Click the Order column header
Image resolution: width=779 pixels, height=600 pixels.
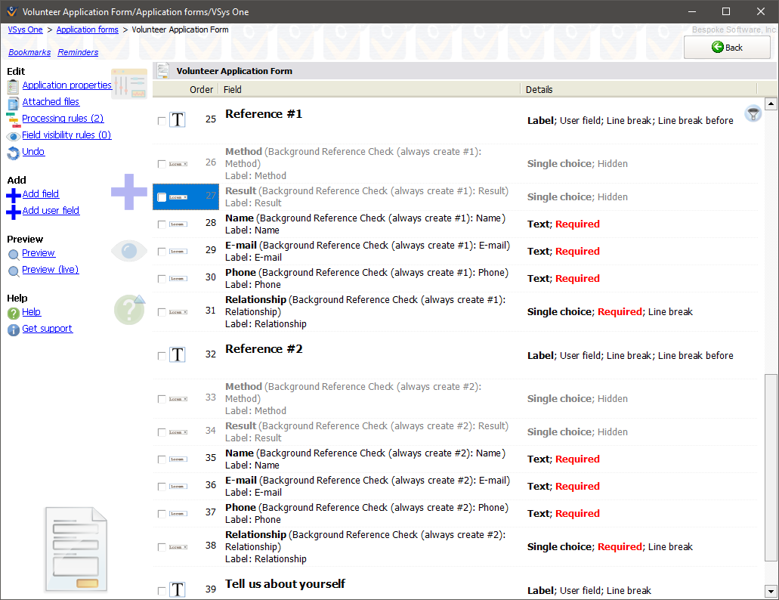(x=201, y=89)
